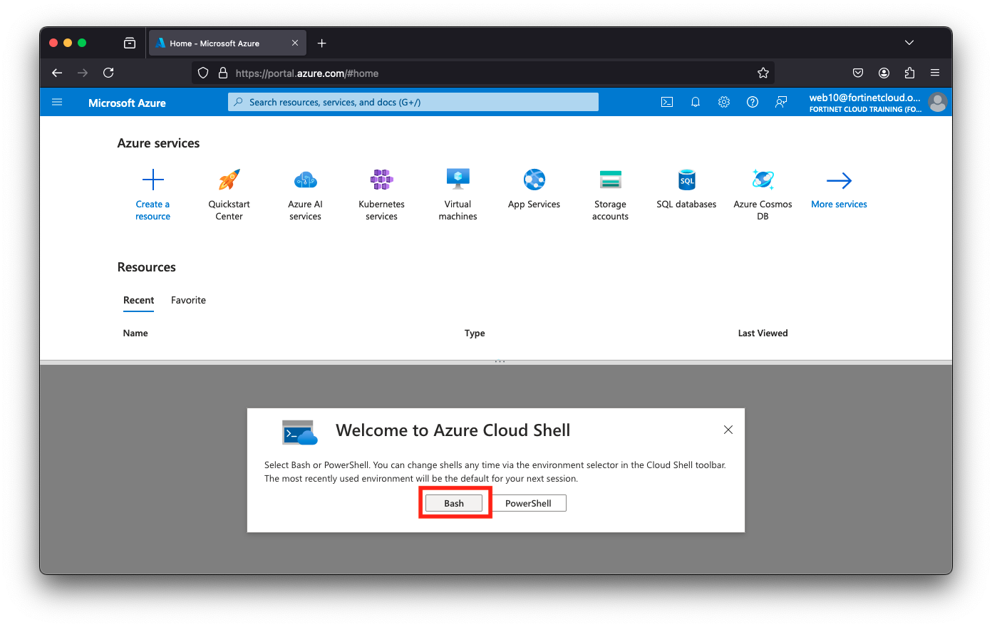The width and height of the screenshot is (992, 627).
Task: Go back in browser history
Action: [57, 73]
